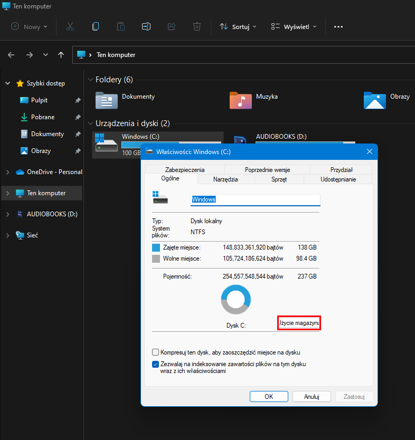The height and width of the screenshot is (440, 415).
Task: Collapse the Urządzenia i dyski group
Action: point(90,123)
